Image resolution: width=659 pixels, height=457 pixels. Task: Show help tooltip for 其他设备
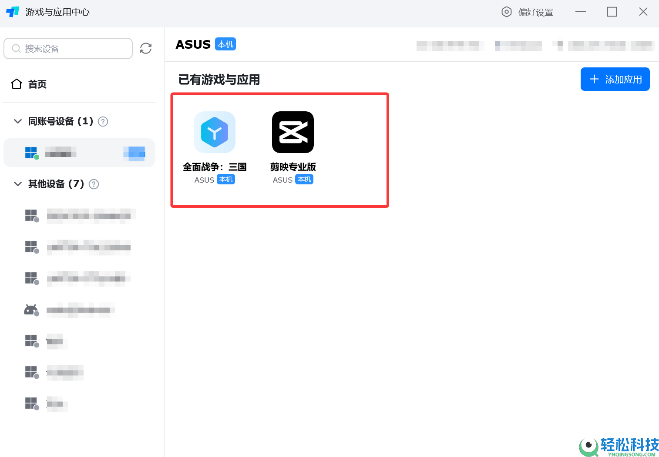point(94,184)
